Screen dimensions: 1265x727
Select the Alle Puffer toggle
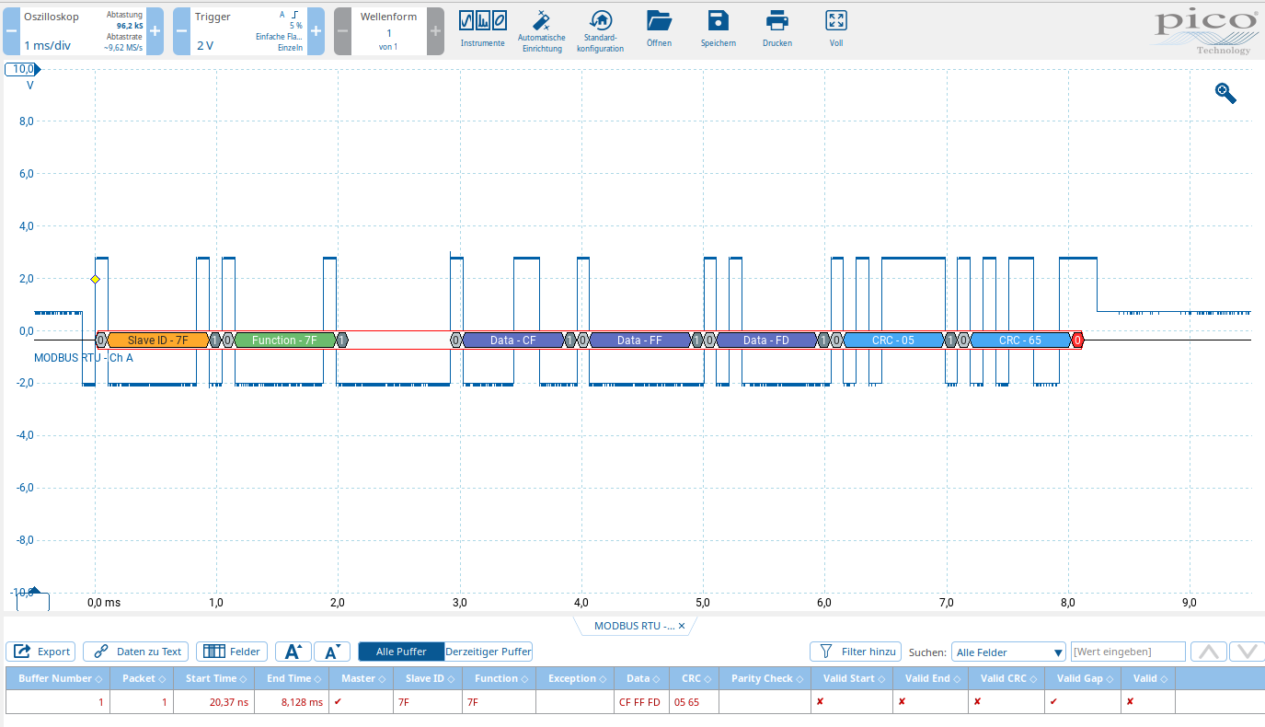click(x=401, y=652)
